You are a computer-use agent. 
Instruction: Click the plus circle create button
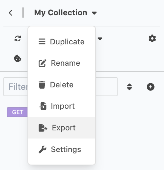coord(150,87)
